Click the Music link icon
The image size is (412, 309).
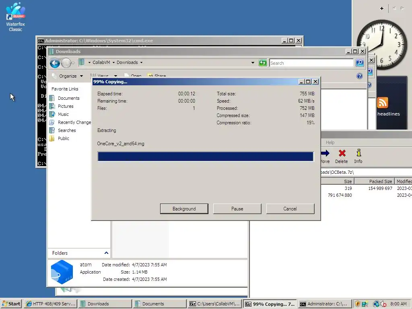[52, 114]
